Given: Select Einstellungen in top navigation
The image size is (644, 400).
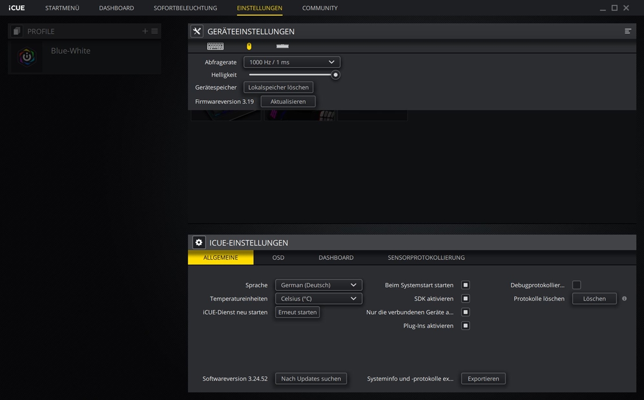Looking at the screenshot, I should [260, 8].
